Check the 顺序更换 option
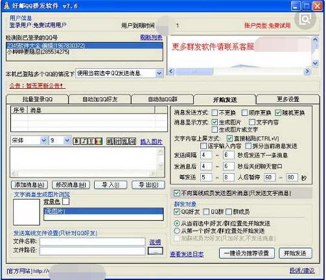326x280 pixels. (x=244, y=113)
